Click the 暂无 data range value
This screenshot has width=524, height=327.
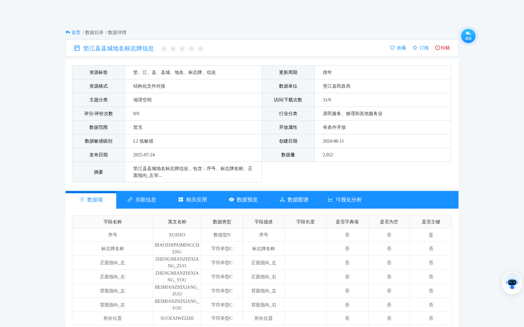[138, 127]
